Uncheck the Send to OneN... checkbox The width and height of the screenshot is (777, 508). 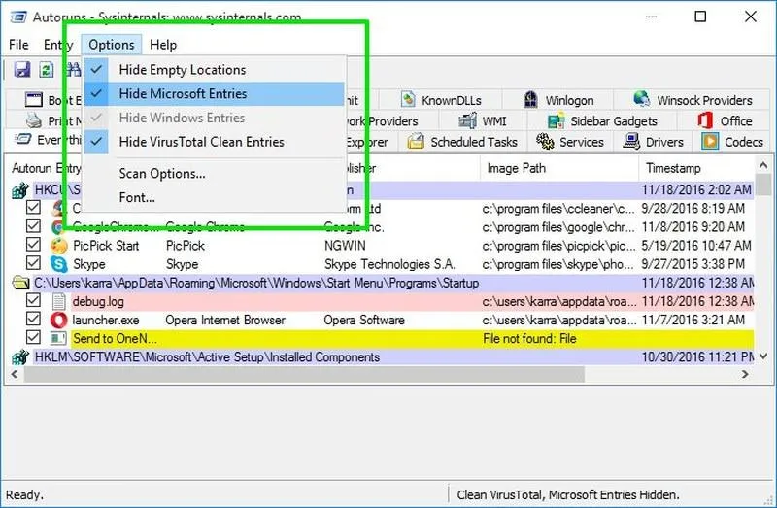tap(33, 337)
